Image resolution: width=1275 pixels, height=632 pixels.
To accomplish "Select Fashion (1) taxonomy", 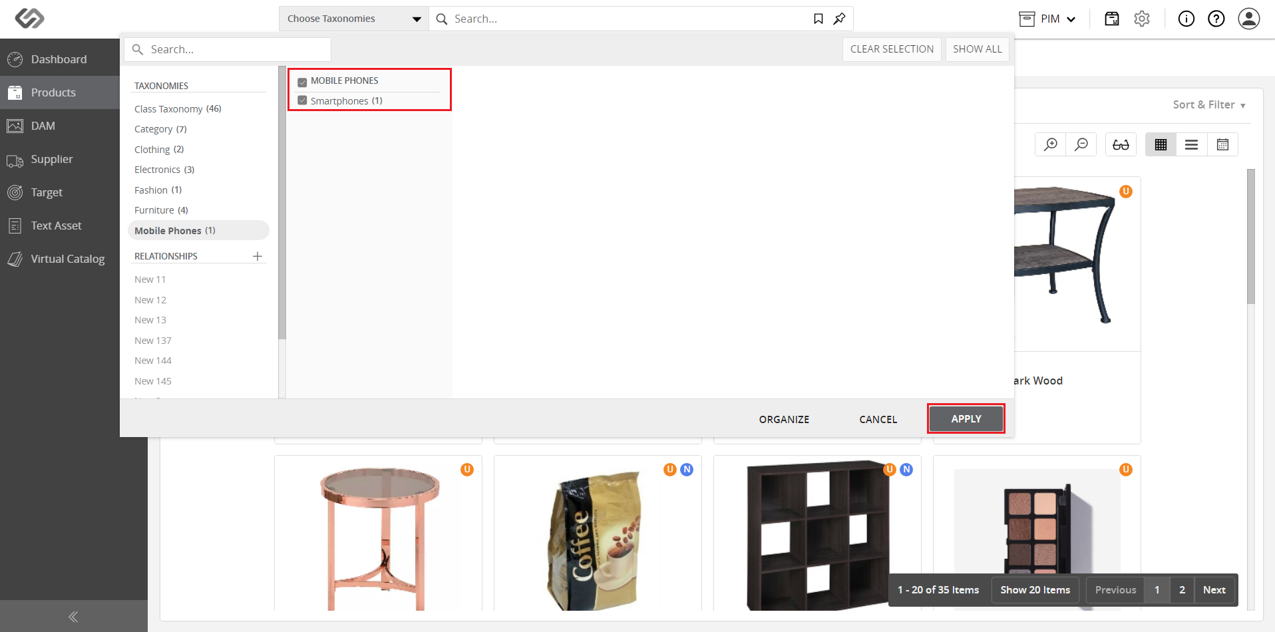I will pyautogui.click(x=158, y=190).
